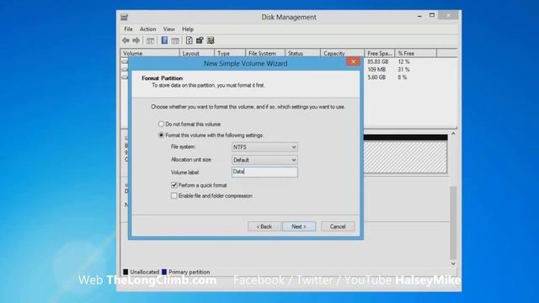
Task: Click the Volume label text field
Action: [x=264, y=172]
